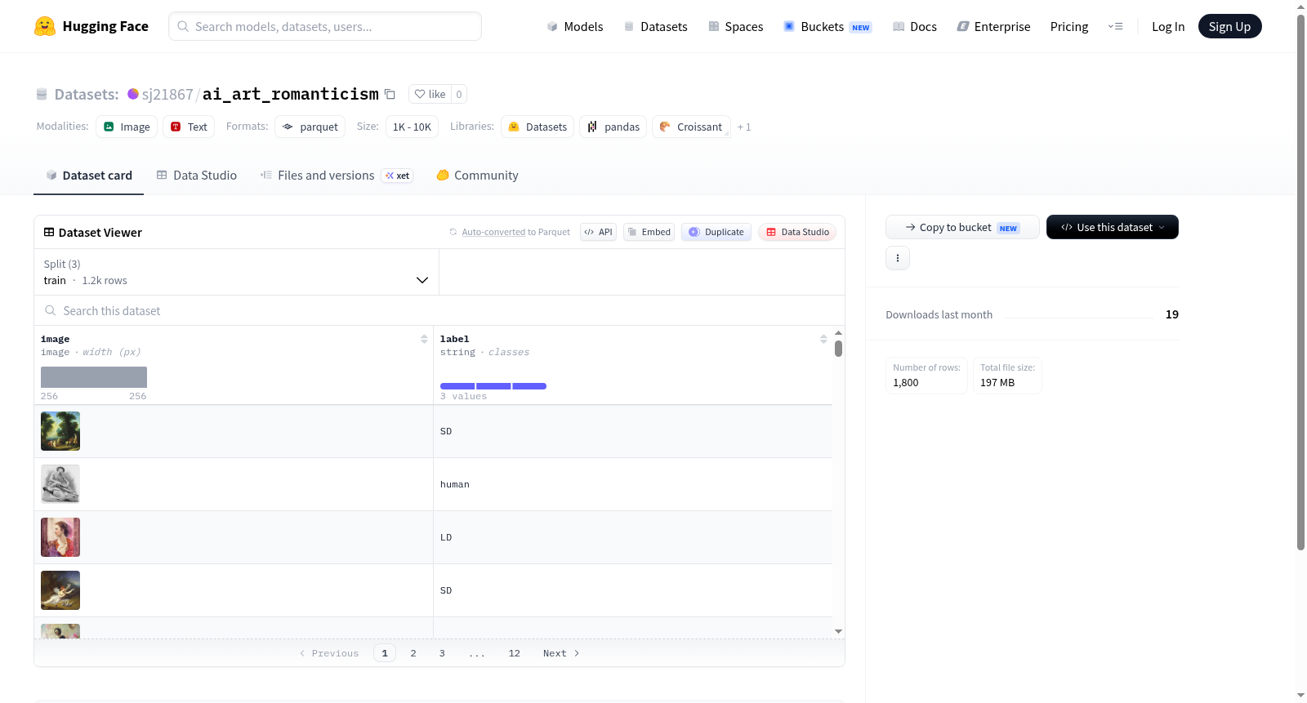The image size is (1307, 703).
Task: Select the pandas library tag
Action: [613, 127]
